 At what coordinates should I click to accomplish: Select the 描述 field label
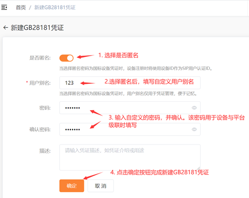coord(45,151)
